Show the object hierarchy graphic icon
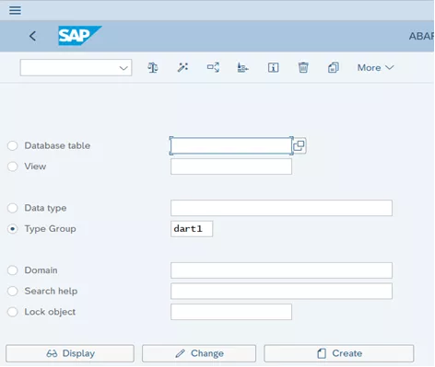Image resolution: width=435 pixels, height=367 pixels. 242,67
